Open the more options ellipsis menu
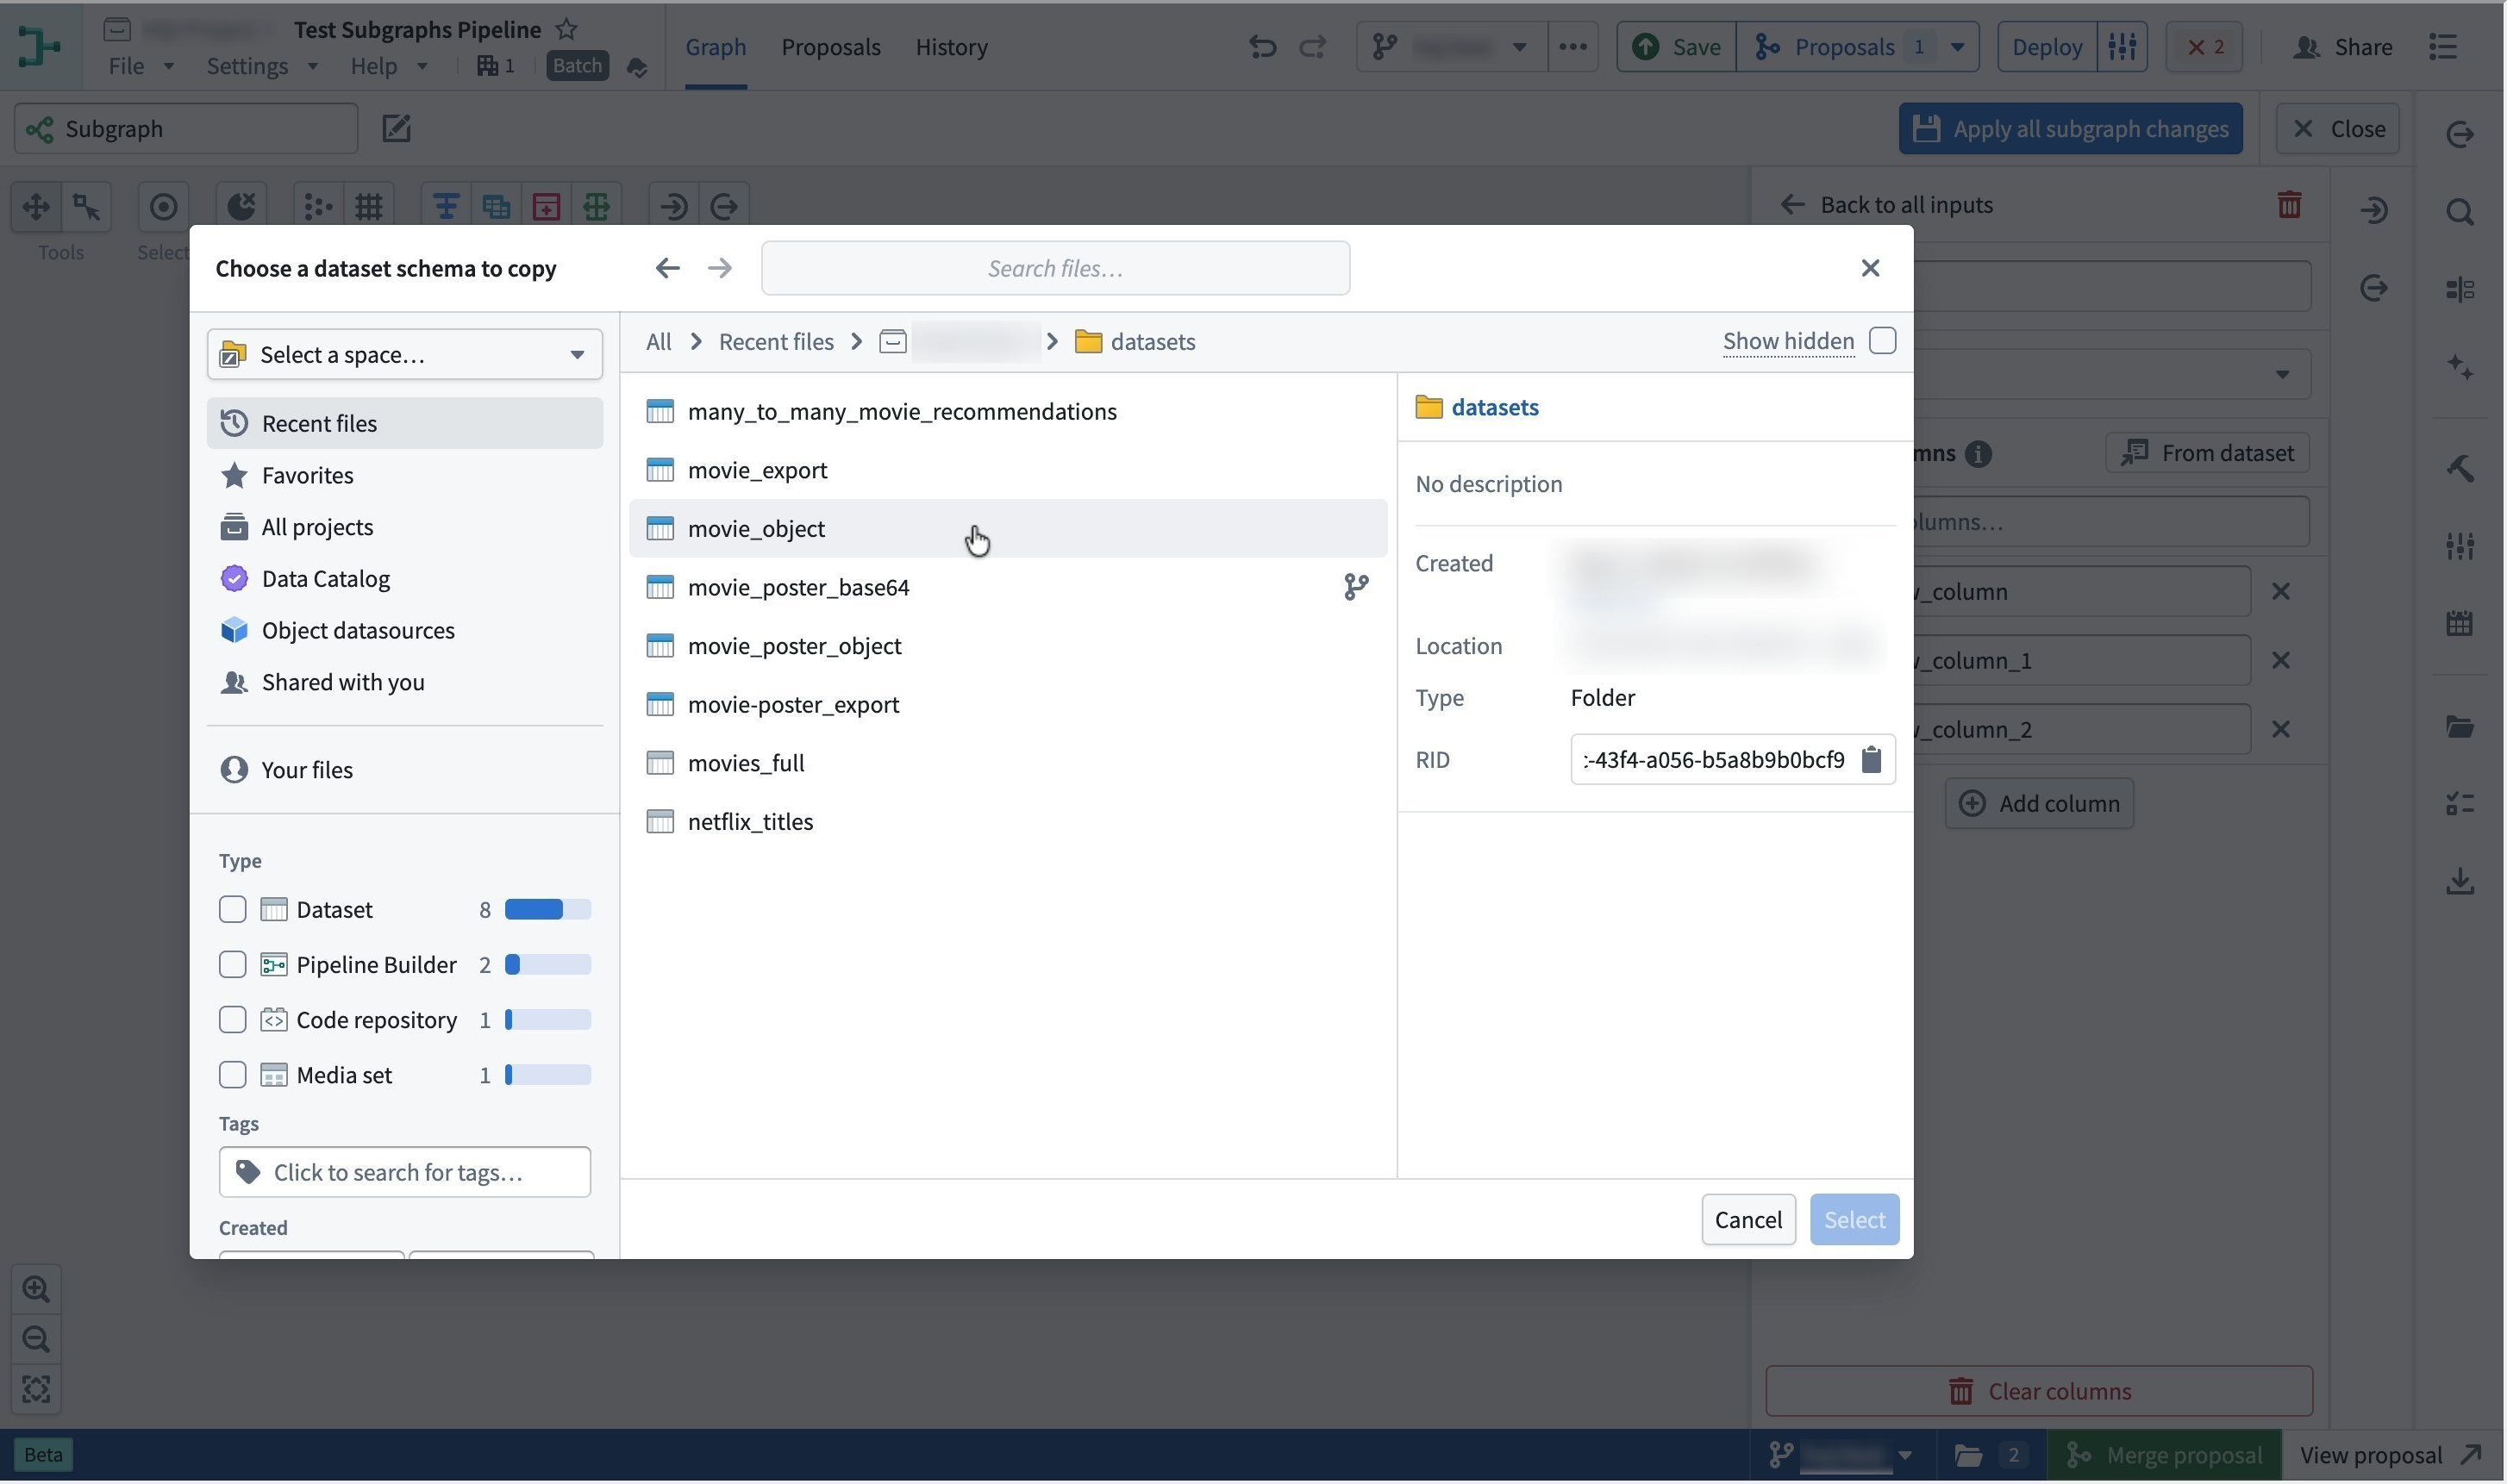This screenshot has width=2507, height=1484. click(1572, 47)
